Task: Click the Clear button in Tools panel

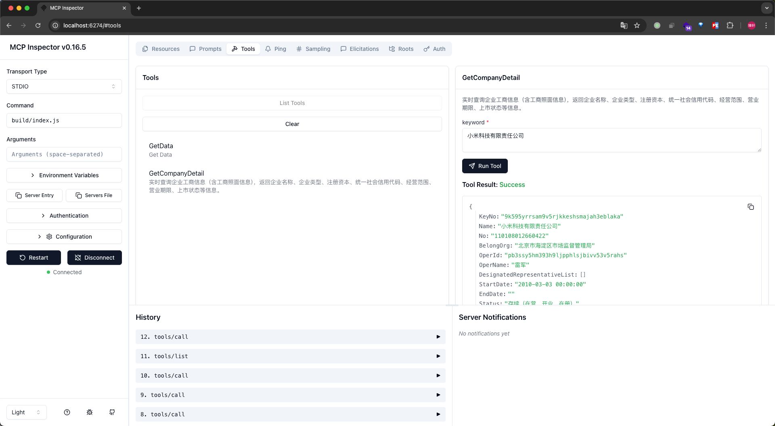Action: pos(292,124)
